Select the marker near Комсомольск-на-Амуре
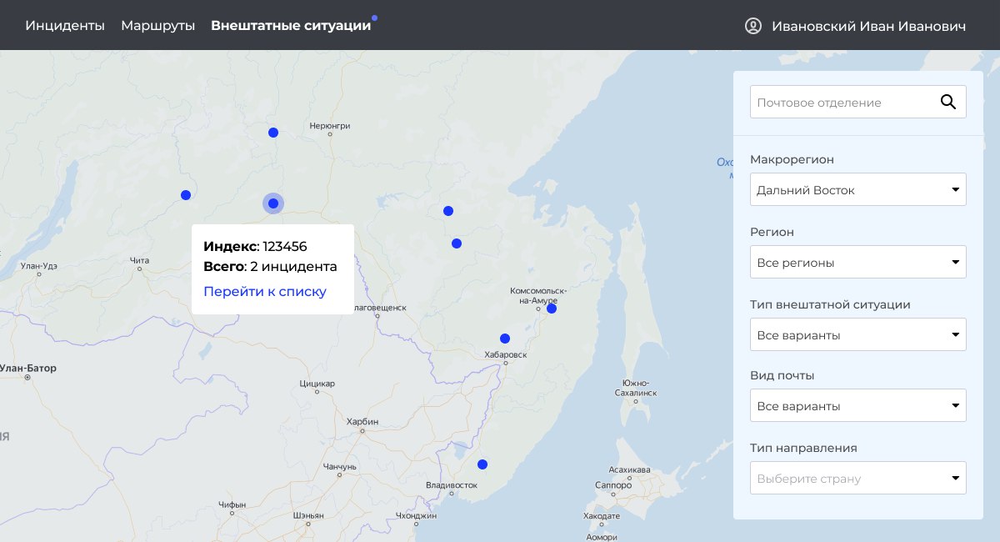Screen dimensions: 1000x542 point(552,309)
